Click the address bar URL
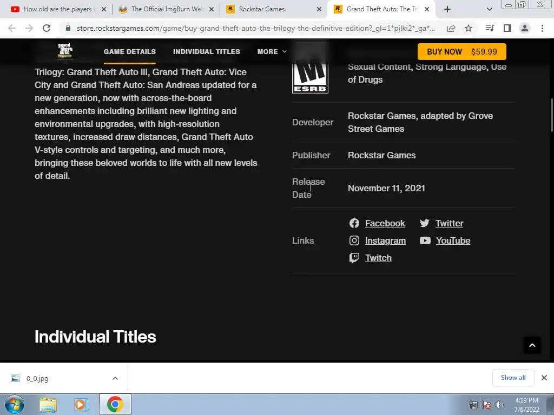The image size is (554, 415). (255, 28)
